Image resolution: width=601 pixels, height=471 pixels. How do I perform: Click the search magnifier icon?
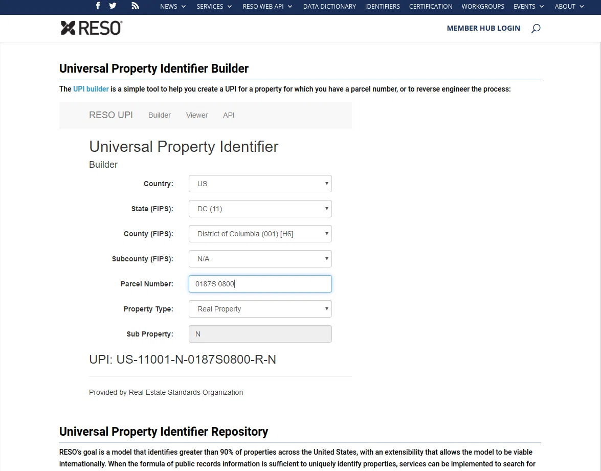point(536,28)
